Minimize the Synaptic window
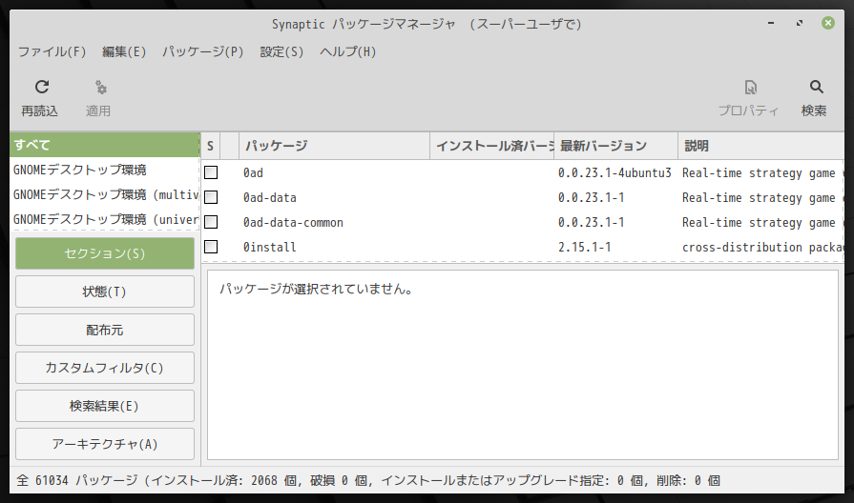Screen dimensions: 854x503 (x=771, y=23)
